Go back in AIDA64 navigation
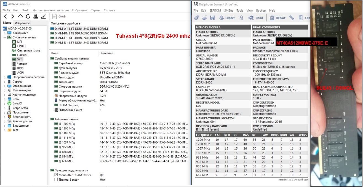Screen dimensions: 363x187 (x=5, y=17)
